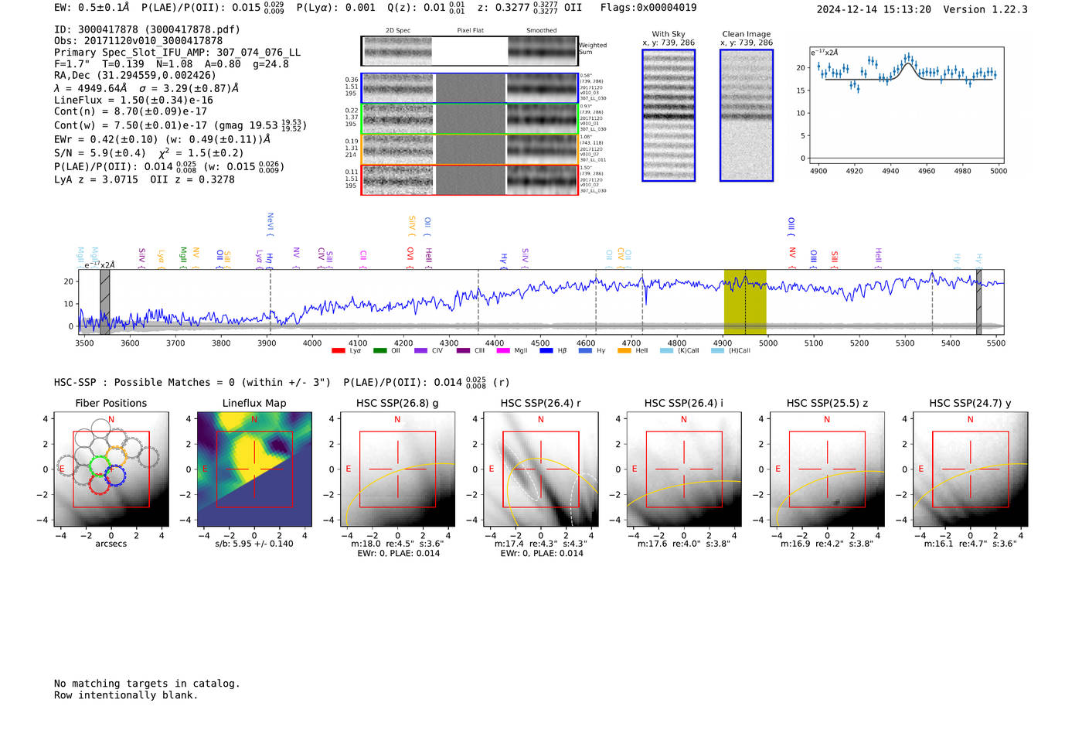
Task: Click the hatched gray band near 5460 Å
Action: coord(978,302)
